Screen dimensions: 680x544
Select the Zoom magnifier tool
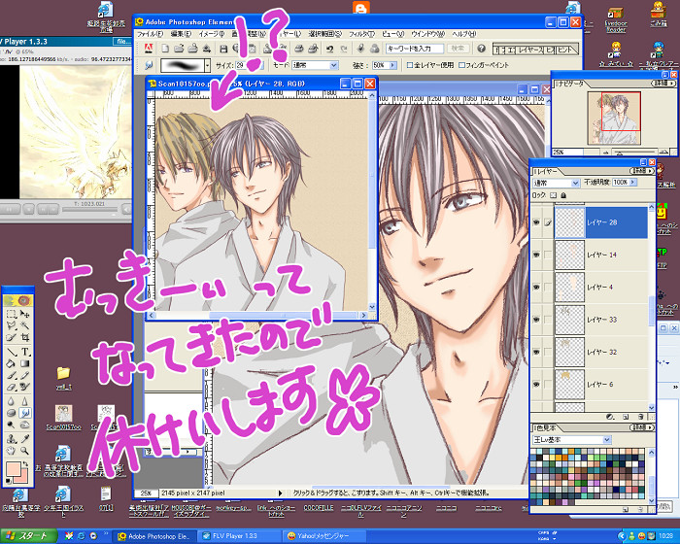24,451
